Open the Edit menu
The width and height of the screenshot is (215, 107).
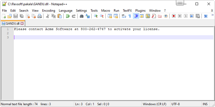[13, 11]
